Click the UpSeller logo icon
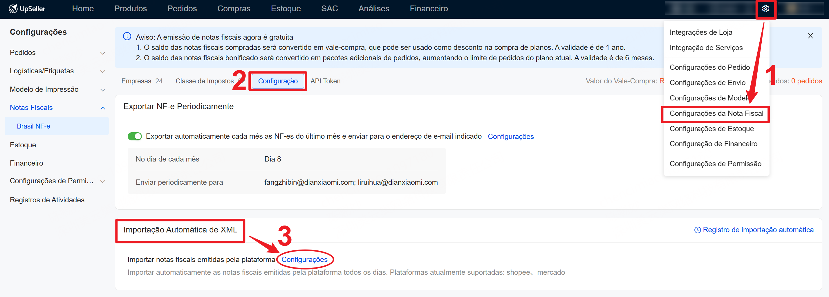The image size is (829, 297). click(x=13, y=9)
